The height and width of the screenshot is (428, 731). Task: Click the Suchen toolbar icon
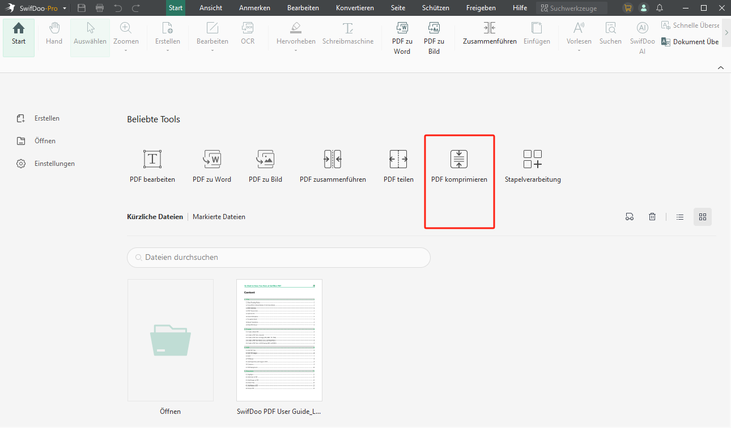[x=610, y=28]
